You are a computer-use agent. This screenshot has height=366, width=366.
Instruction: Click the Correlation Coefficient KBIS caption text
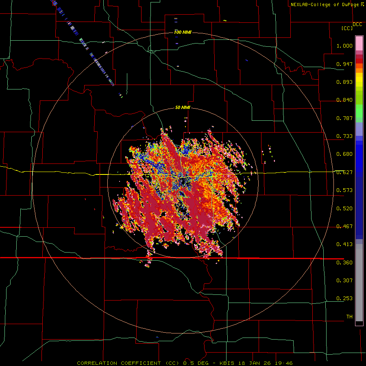coord(185,363)
